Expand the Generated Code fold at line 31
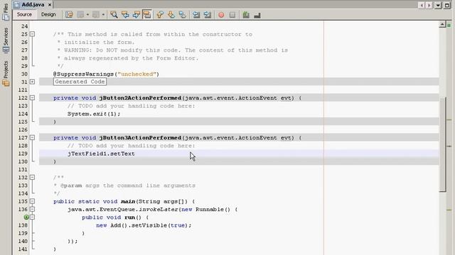Screen dimensions: 455x255 [32, 82]
